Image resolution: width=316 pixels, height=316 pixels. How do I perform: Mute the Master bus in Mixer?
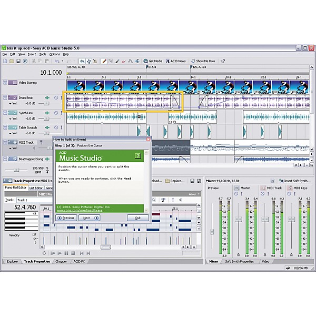[x=236, y=194]
